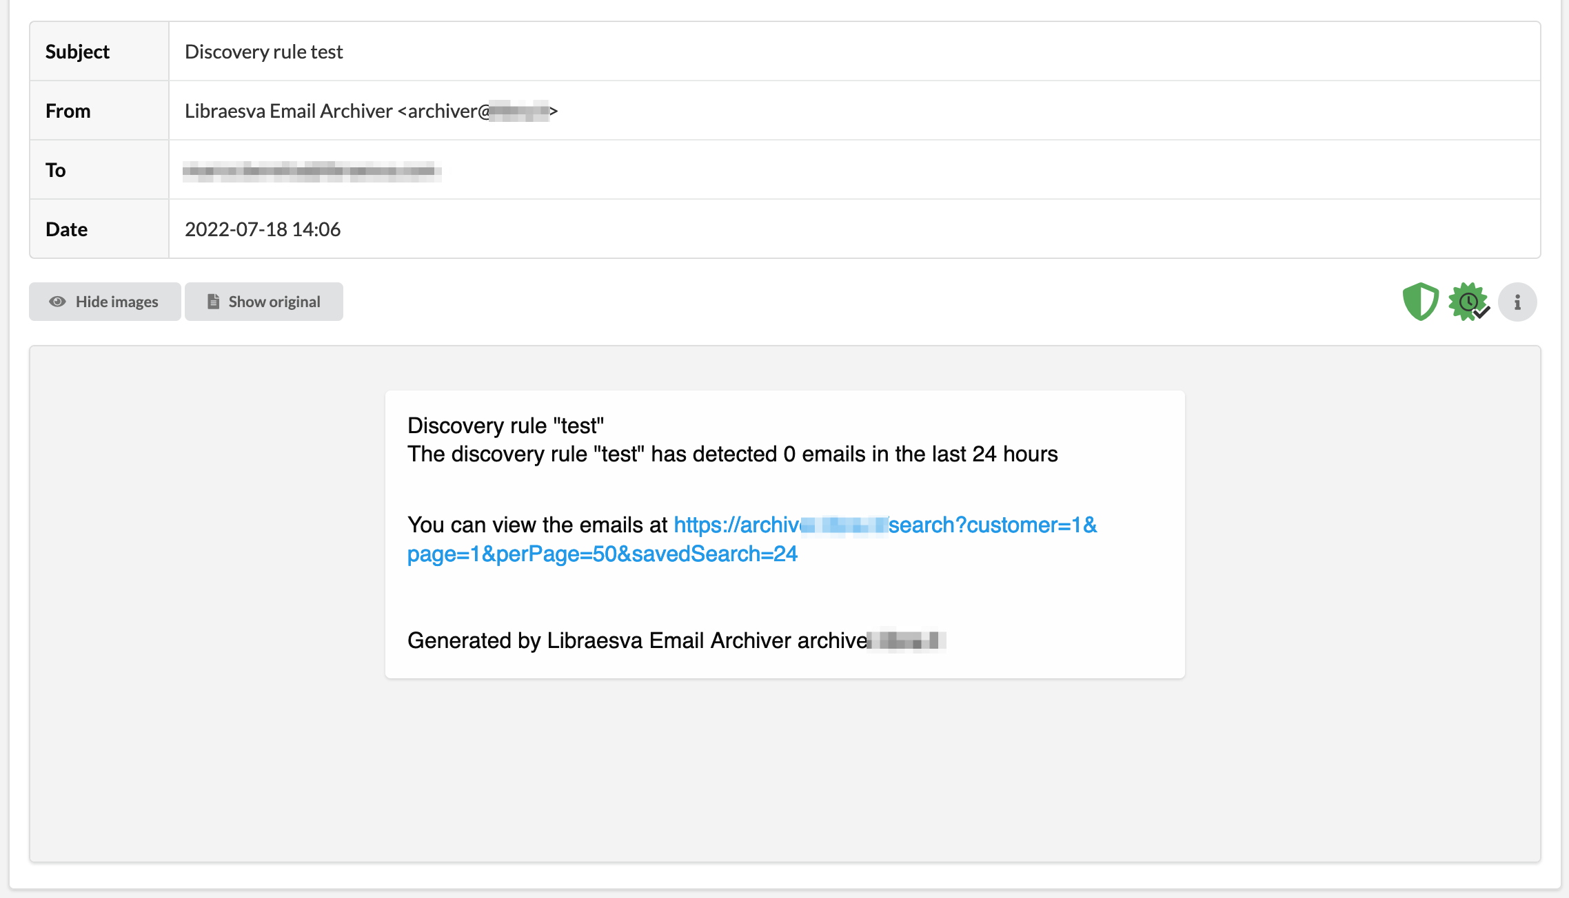Click the eye icon beside Hide images
This screenshot has height=898, width=1569.
pyautogui.click(x=58, y=302)
